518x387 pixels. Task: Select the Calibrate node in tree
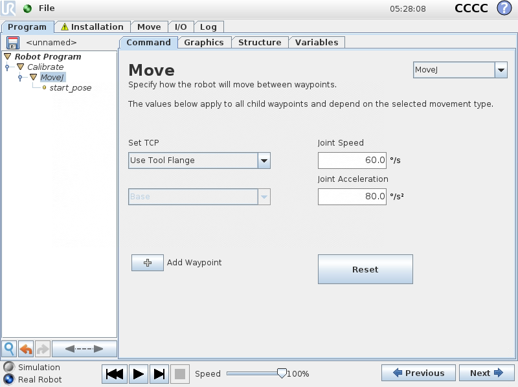[45, 67]
